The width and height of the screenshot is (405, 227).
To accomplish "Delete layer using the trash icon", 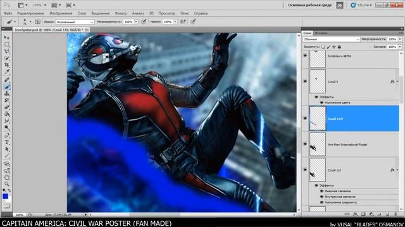I will tap(396, 214).
